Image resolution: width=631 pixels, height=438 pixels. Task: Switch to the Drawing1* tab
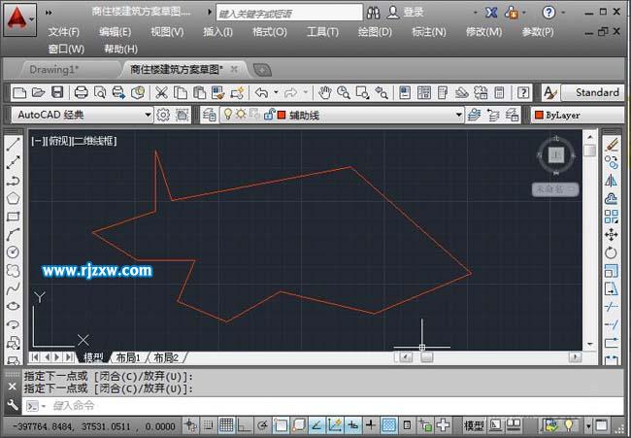tap(53, 70)
